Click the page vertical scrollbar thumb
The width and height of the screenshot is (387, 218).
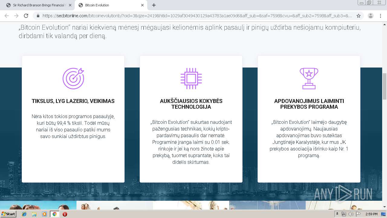point(385,86)
